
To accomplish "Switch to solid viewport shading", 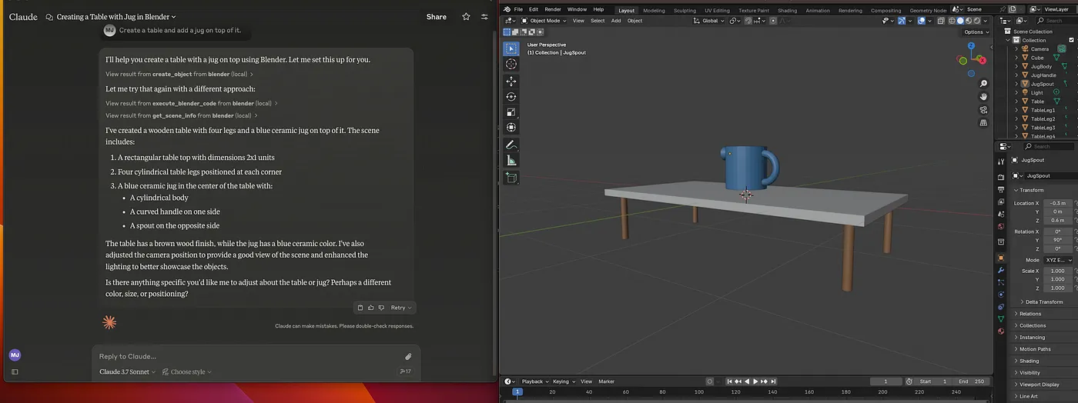I will coord(960,21).
